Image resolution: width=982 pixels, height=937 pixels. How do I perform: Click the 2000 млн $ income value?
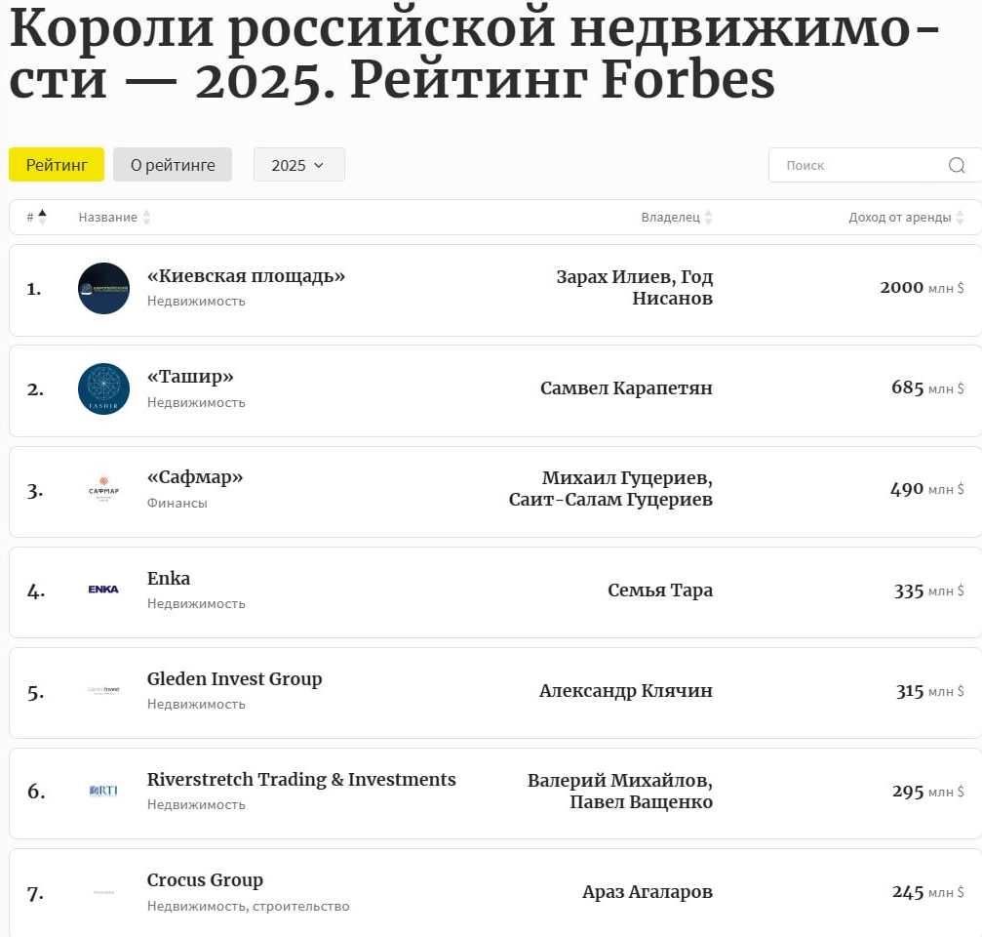(922, 287)
